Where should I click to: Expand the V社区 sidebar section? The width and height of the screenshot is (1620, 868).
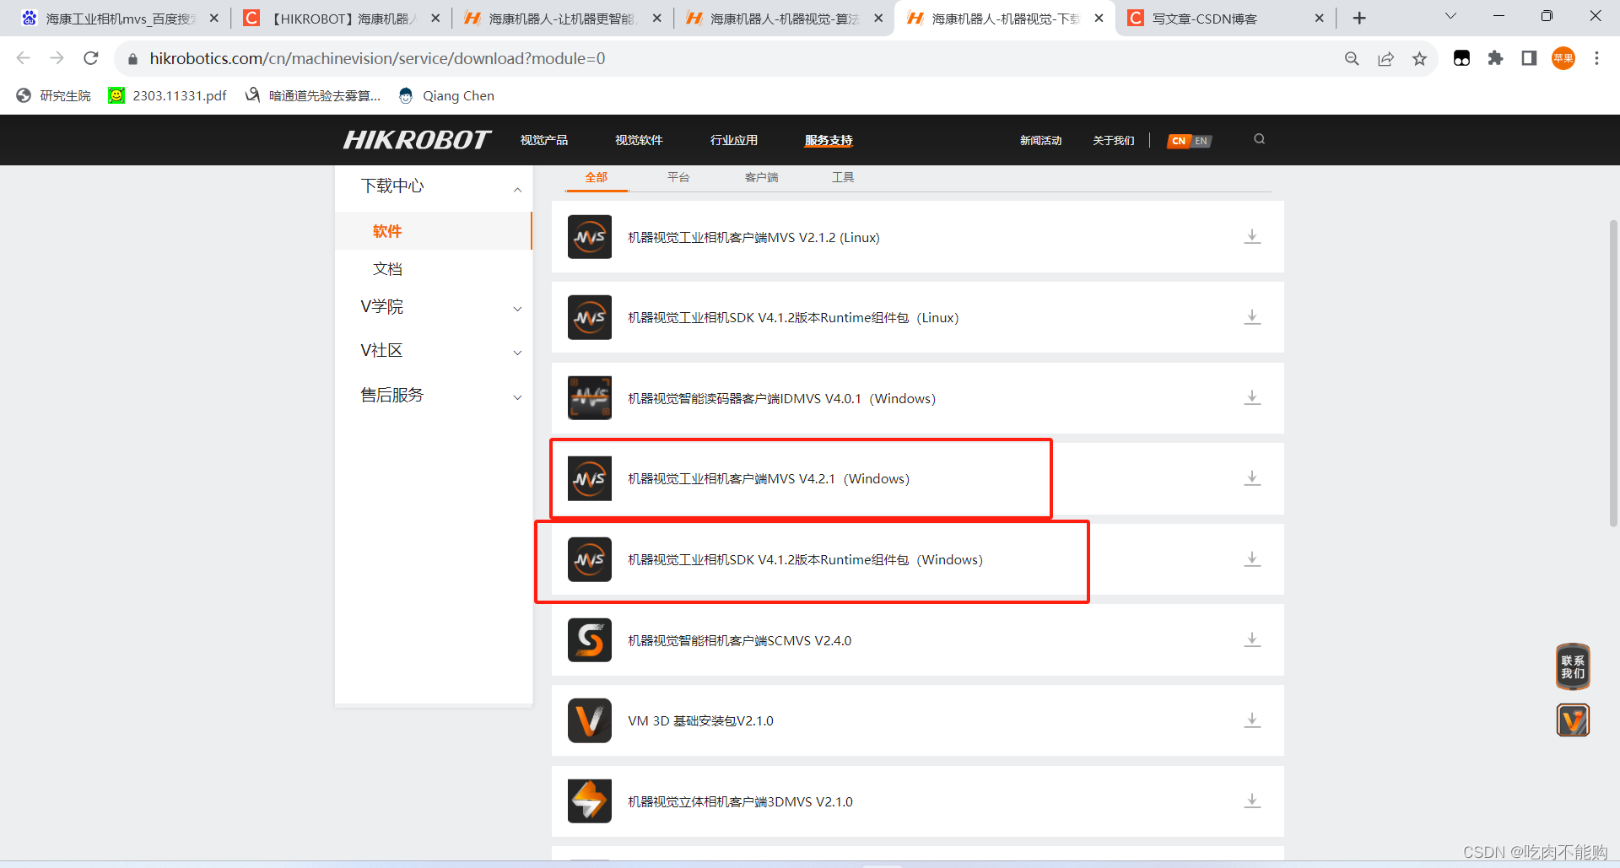(x=517, y=353)
